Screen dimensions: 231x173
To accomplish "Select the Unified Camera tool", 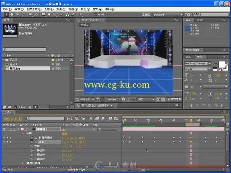I will point(31,14).
